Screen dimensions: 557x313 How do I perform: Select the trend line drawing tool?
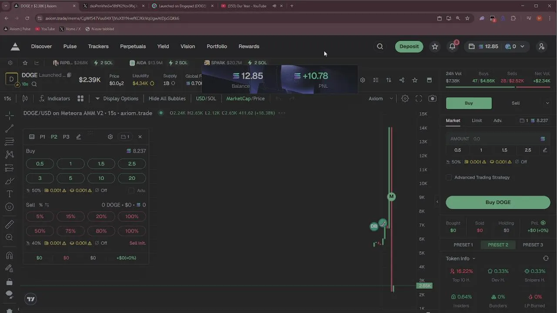pyautogui.click(x=10, y=129)
